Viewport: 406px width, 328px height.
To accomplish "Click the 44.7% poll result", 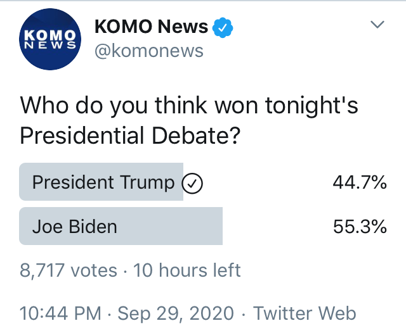I will click(x=360, y=183).
